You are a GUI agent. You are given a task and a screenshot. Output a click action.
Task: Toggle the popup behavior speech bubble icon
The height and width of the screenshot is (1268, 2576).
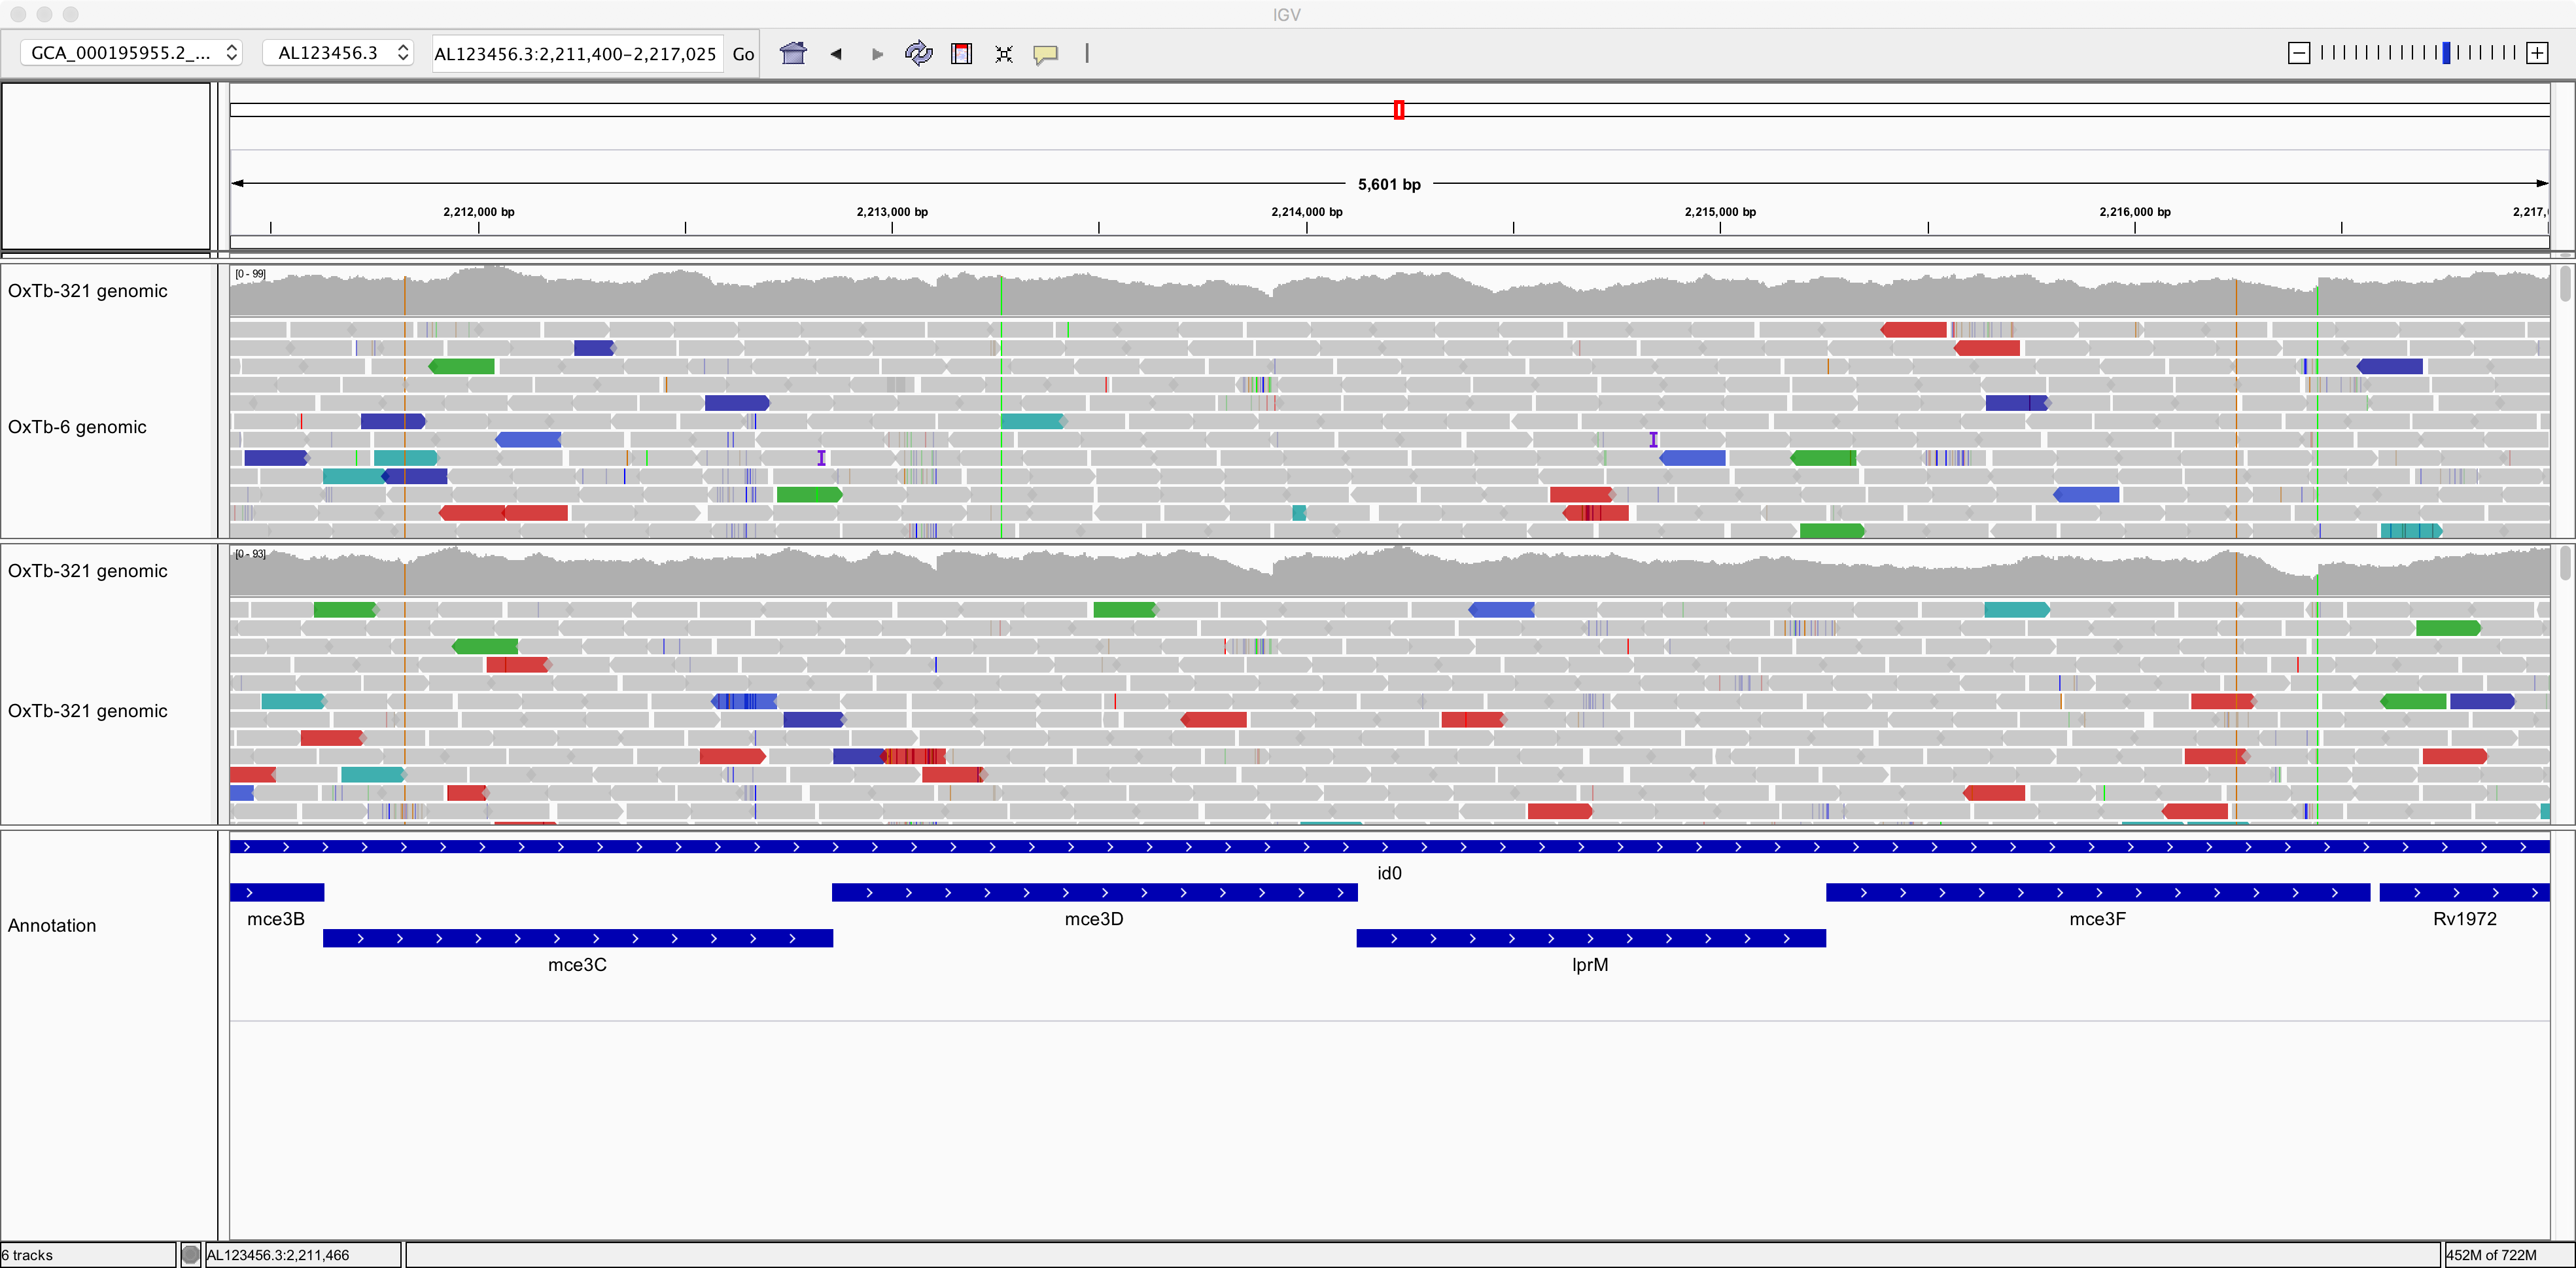tap(1046, 54)
